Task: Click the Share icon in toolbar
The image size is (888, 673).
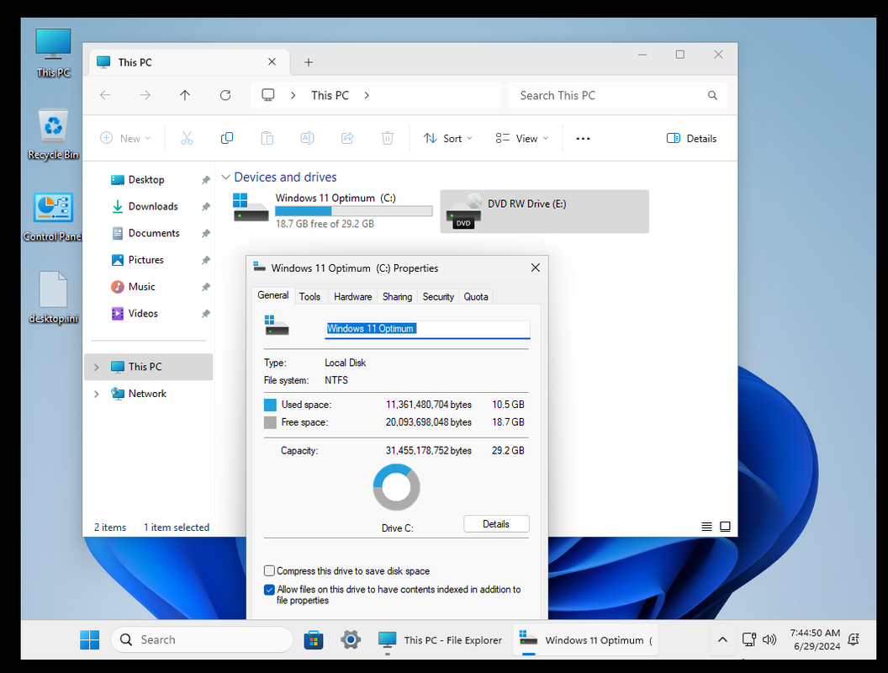Action: tap(347, 138)
